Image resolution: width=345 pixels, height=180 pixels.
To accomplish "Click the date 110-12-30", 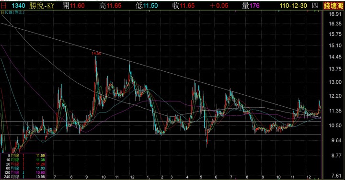I will pyautogui.click(x=293, y=6).
